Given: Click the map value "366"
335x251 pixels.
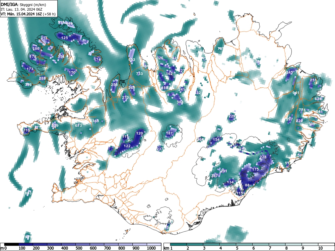Looking at the screenshot, I should (200, 140).
